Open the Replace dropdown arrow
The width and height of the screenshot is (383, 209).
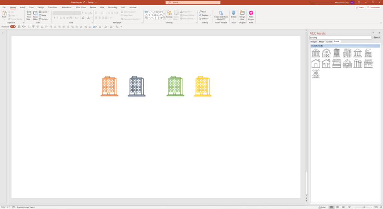tap(210, 15)
